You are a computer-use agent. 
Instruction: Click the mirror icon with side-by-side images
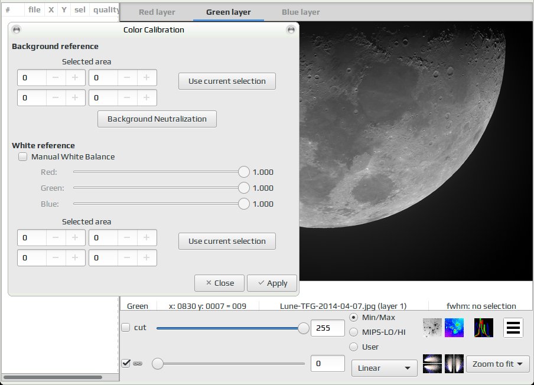pyautogui.click(x=454, y=364)
